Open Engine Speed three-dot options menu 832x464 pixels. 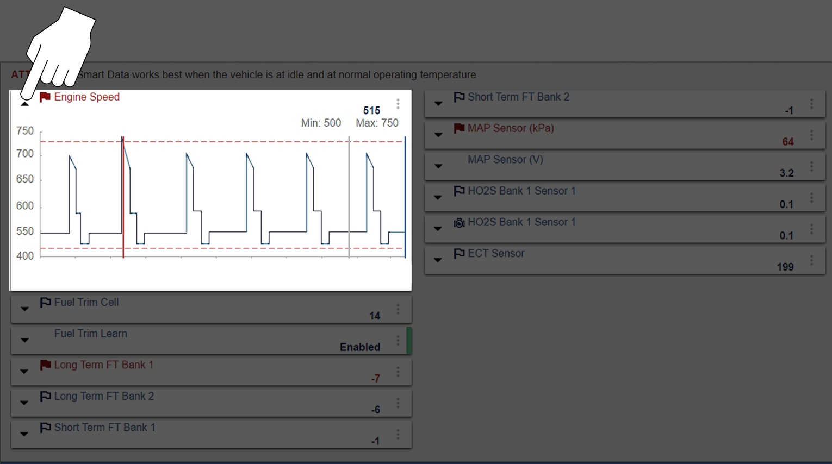[398, 104]
